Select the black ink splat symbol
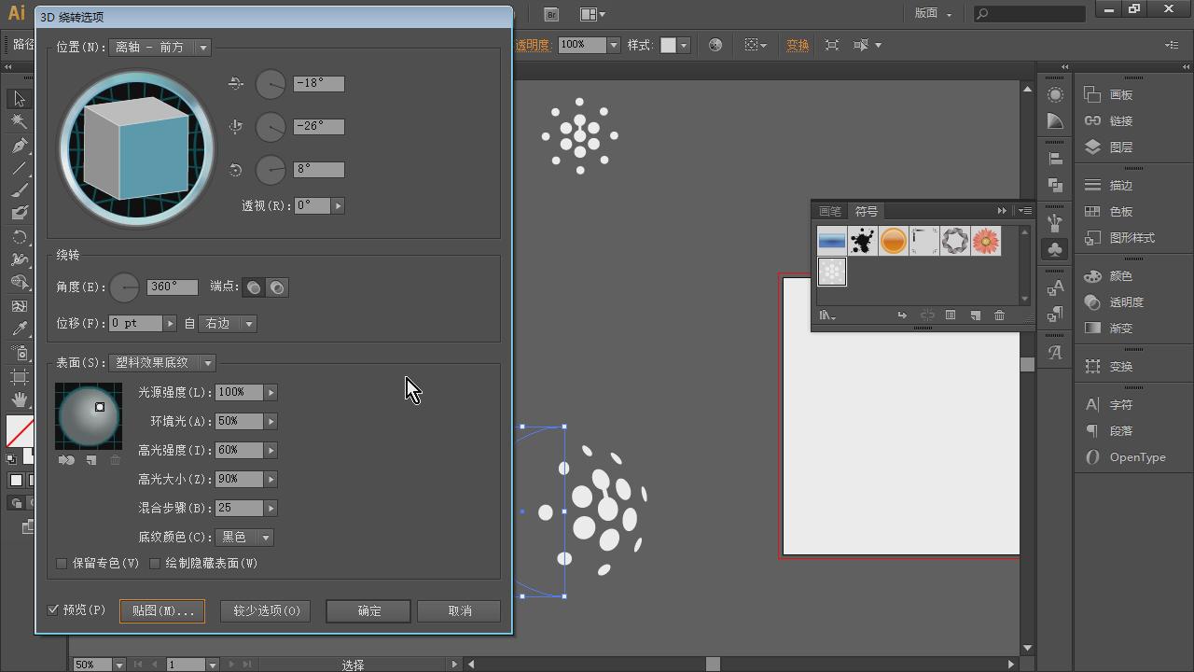The width and height of the screenshot is (1194, 672). 862,241
